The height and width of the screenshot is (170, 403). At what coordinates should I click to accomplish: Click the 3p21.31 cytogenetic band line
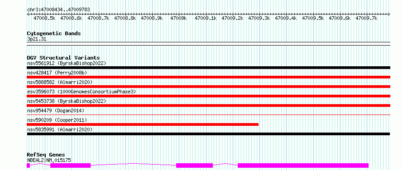pyautogui.click(x=209, y=44)
